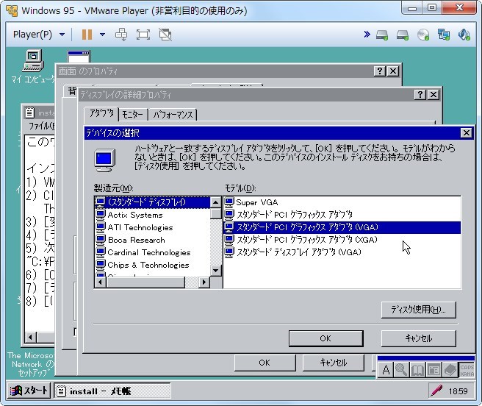Viewport: 482px width, 406px height.
Task: Click help button in 画面のプロパティ title bar
Action: (380, 71)
